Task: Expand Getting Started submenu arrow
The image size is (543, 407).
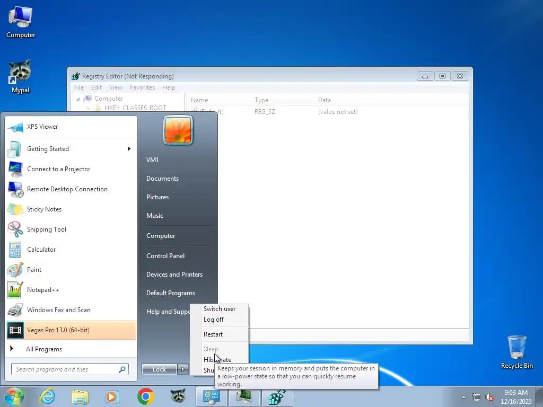Action: pos(129,149)
